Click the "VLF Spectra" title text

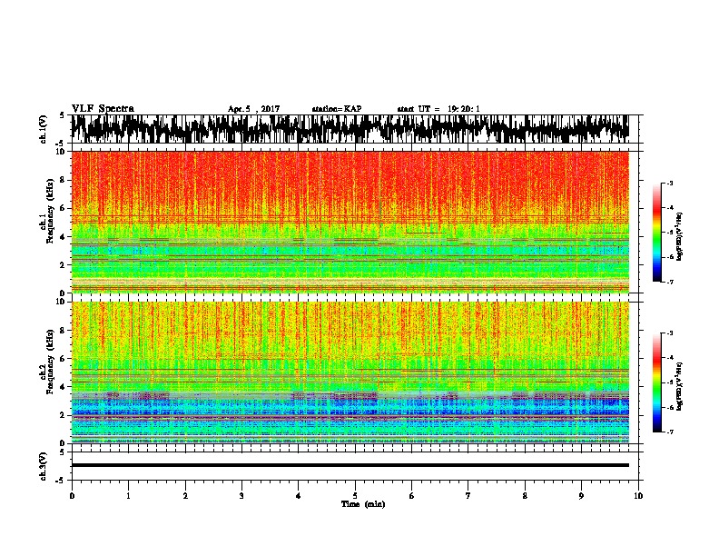pyautogui.click(x=103, y=109)
